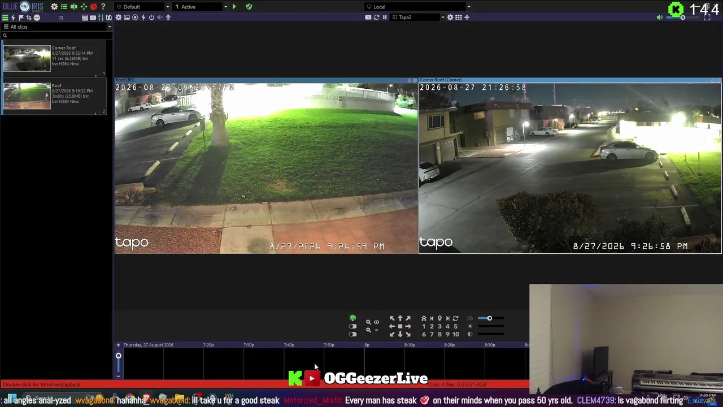
Task: Pause the camera cycle
Action: coord(385,18)
